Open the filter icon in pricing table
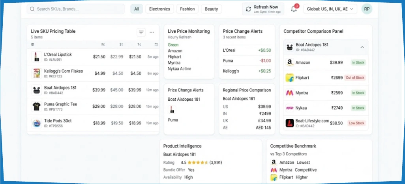405x184 pixels. (x=141, y=32)
